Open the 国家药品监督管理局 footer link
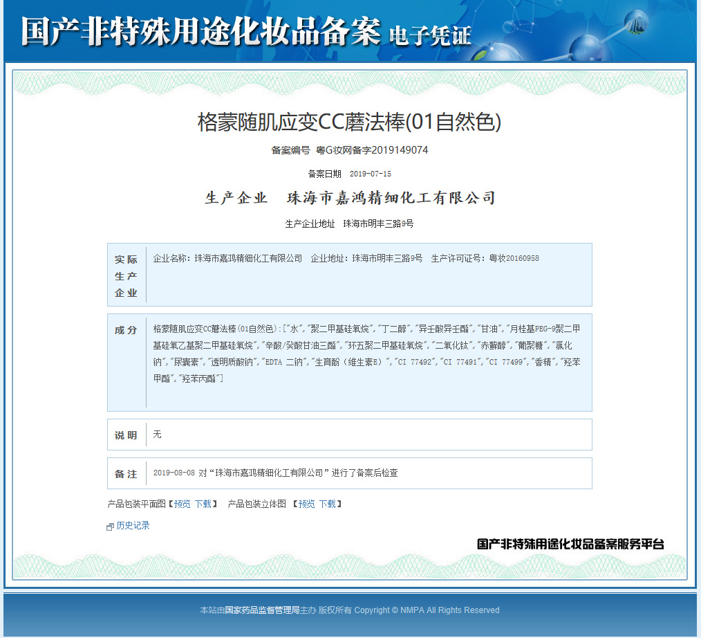The image size is (701, 638). coord(262,610)
